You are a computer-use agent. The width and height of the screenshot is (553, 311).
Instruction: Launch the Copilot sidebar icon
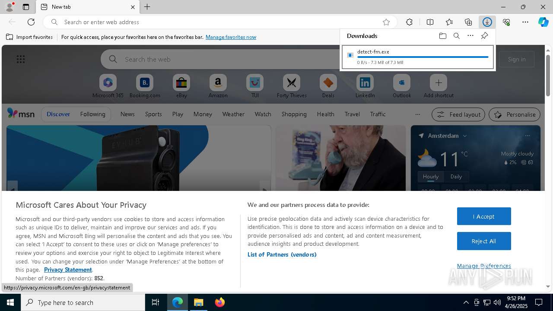pyautogui.click(x=543, y=22)
